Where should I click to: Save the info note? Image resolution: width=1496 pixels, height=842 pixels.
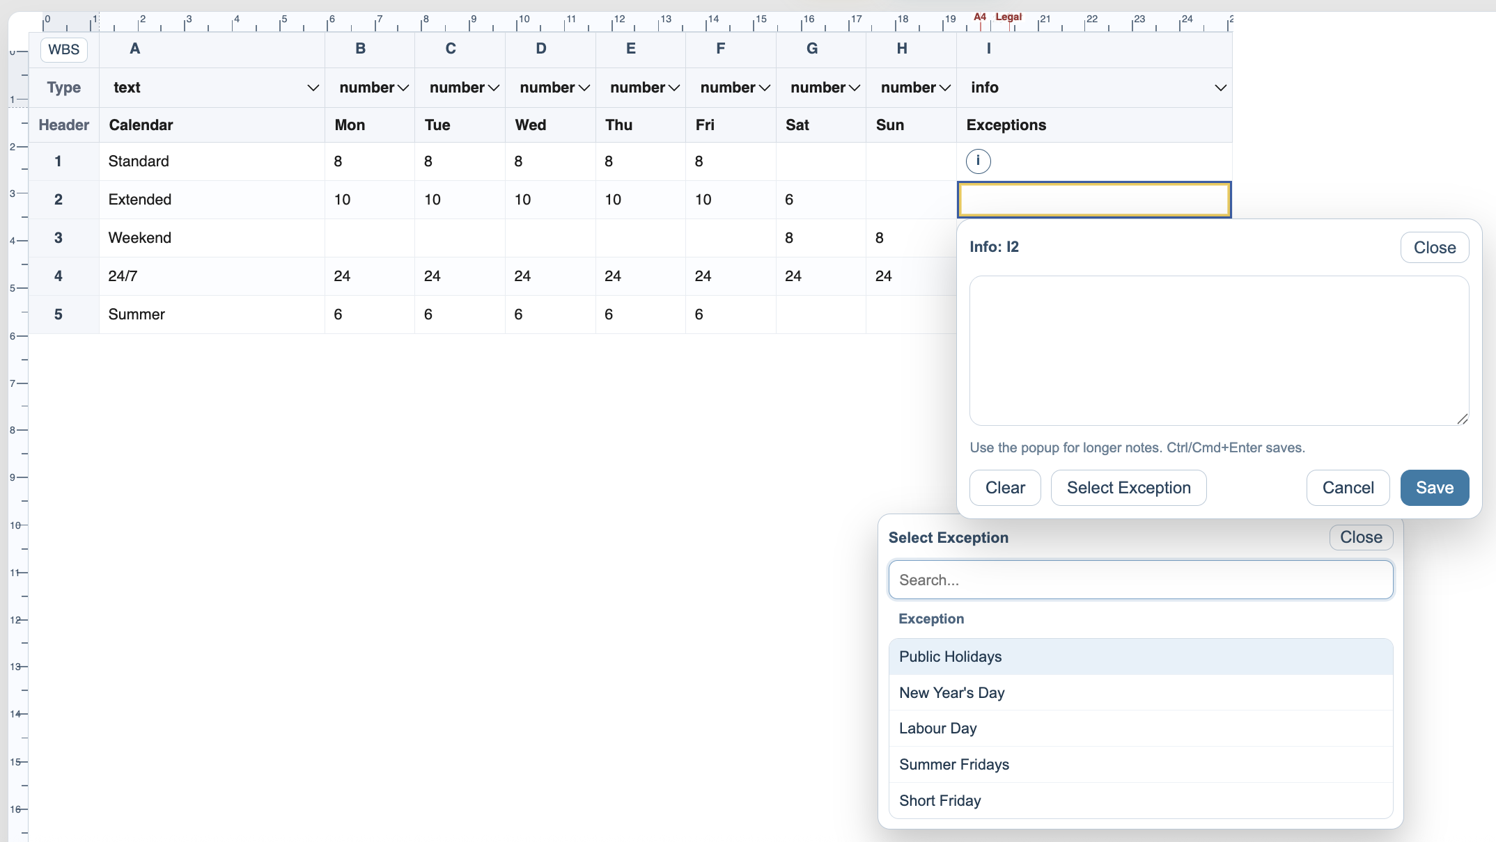(x=1435, y=488)
